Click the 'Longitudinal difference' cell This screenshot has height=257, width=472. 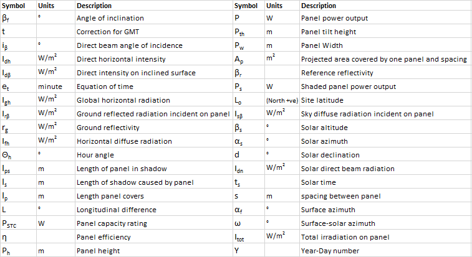(x=154, y=210)
